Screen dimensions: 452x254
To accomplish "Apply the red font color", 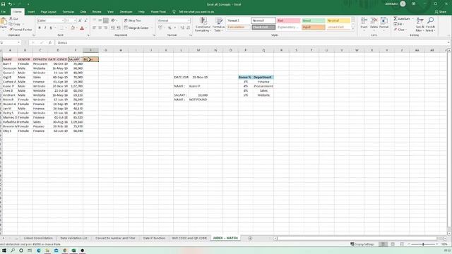I will click(82, 28).
